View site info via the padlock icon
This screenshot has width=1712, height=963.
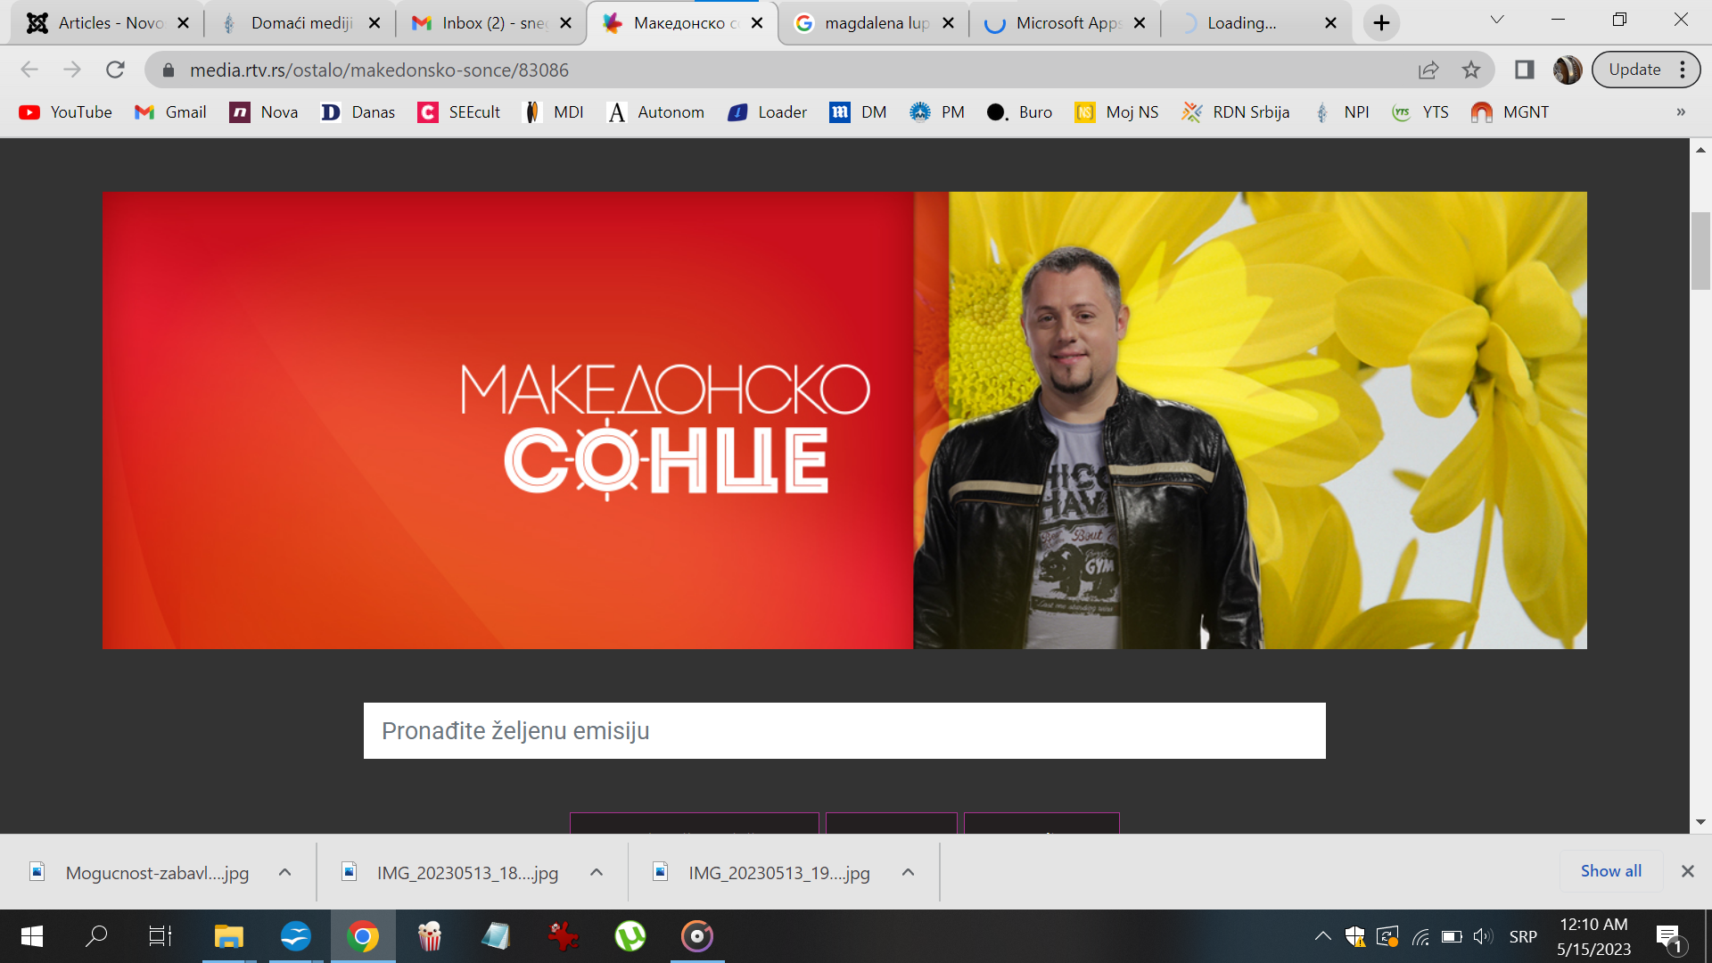[169, 70]
